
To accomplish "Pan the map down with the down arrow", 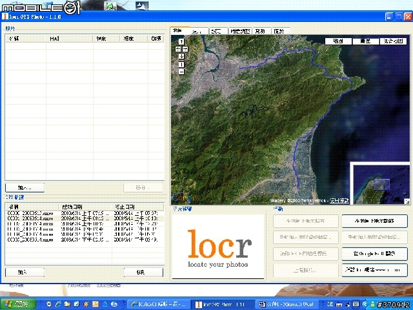I will coord(181,56).
